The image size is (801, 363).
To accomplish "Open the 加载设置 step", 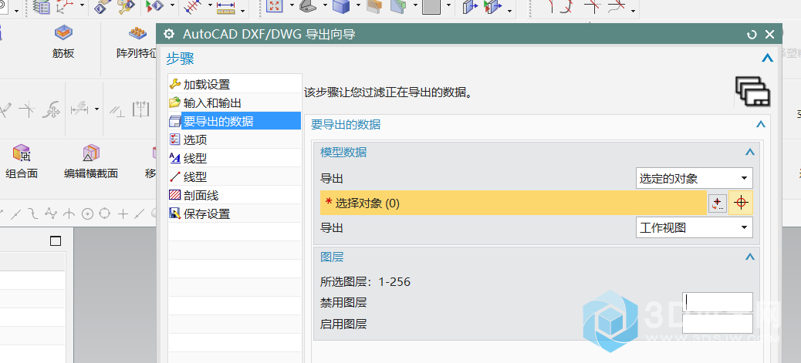I will [x=235, y=84].
